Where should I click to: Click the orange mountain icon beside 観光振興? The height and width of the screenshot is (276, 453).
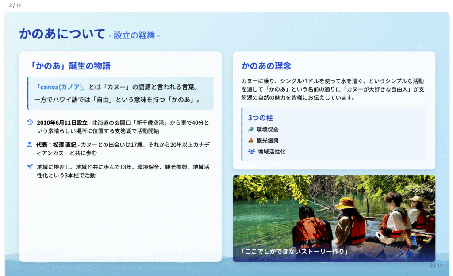click(x=251, y=140)
